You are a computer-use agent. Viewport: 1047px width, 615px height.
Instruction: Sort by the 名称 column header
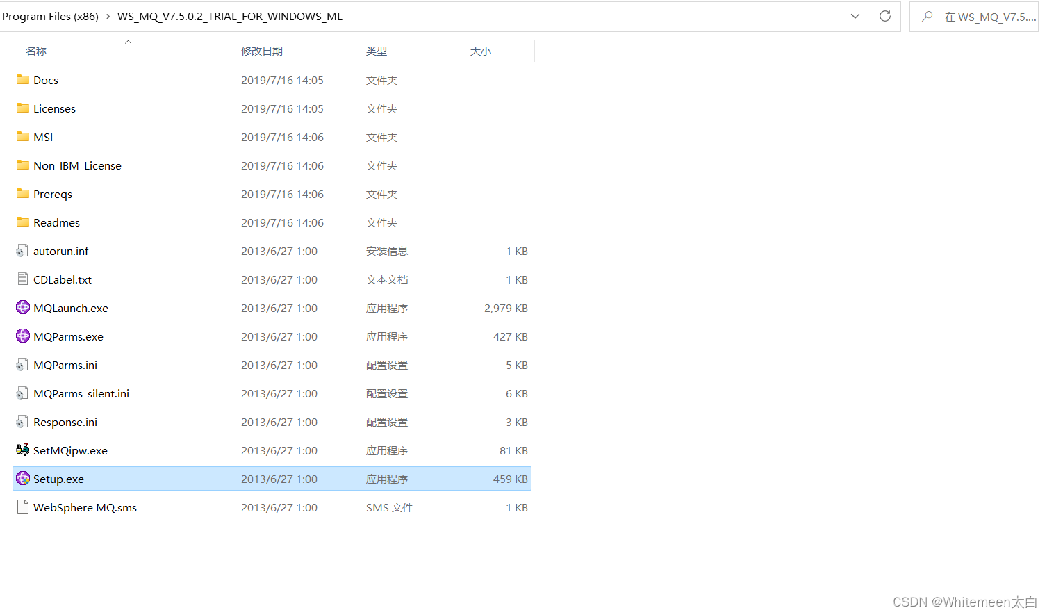pyautogui.click(x=36, y=51)
